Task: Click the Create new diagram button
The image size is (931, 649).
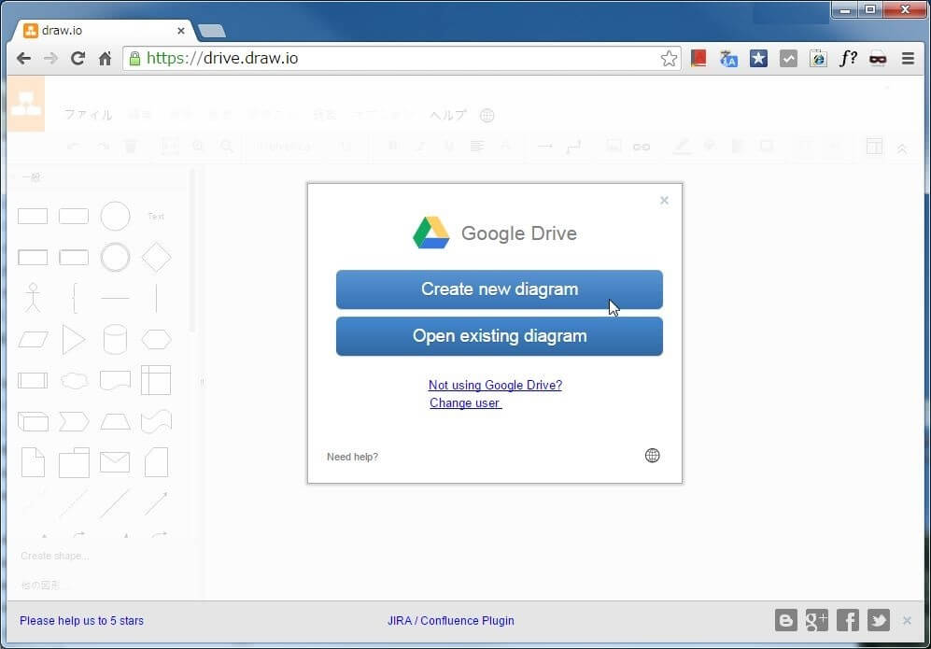Action: click(x=499, y=289)
